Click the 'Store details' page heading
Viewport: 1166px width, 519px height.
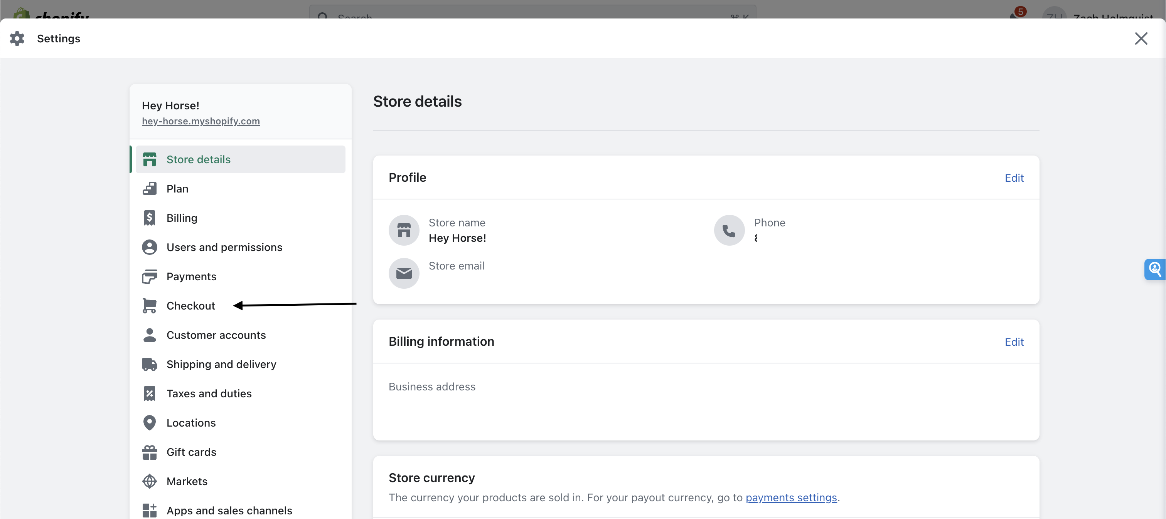click(x=417, y=101)
